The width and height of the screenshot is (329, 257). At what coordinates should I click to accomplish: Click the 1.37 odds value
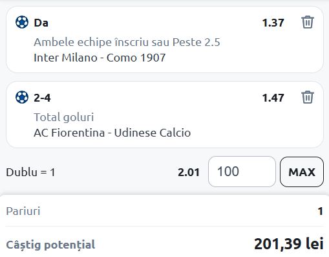[273, 23]
